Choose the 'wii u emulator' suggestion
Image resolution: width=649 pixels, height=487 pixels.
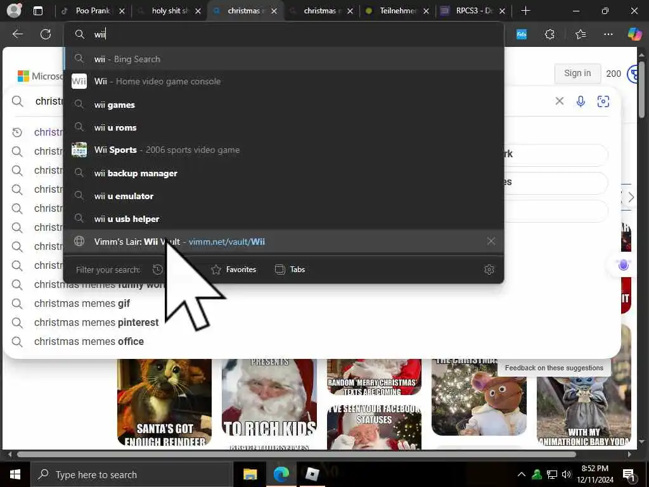pos(284,196)
